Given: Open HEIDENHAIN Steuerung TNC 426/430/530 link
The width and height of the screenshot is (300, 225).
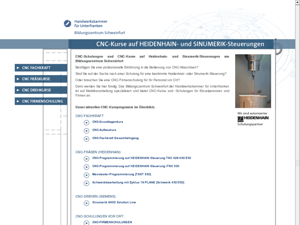Looking at the screenshot, I should 142,158.
